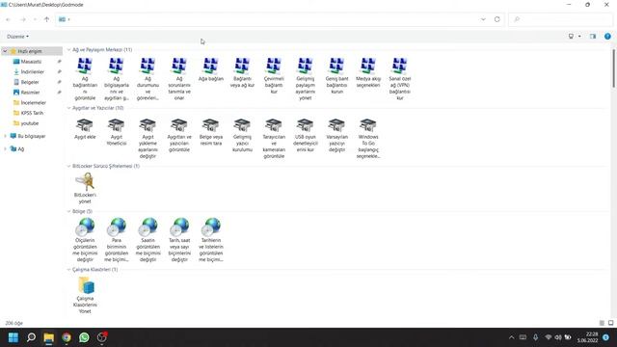
Task: Open 'Para biriminin görüntülenme biçimi' item
Action: 116,240
